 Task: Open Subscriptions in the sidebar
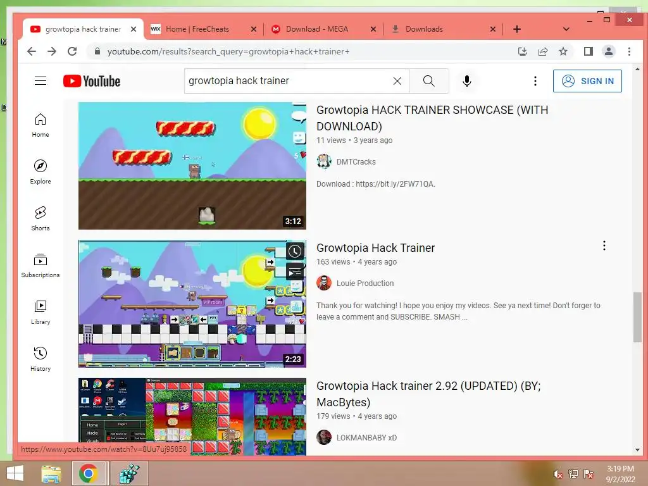[x=40, y=265]
